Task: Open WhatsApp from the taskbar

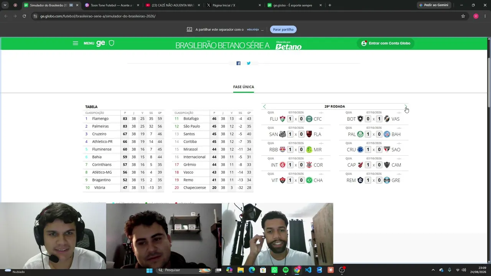Action: click(x=274, y=270)
